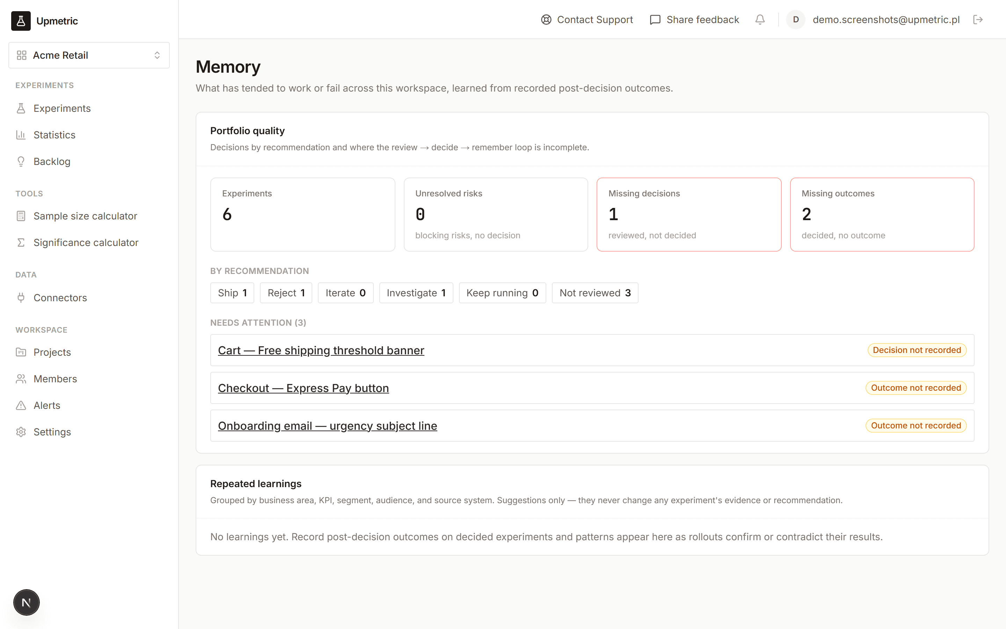The image size is (1006, 629).
Task: Click the Contact Support lifebuoy icon
Action: 546,20
